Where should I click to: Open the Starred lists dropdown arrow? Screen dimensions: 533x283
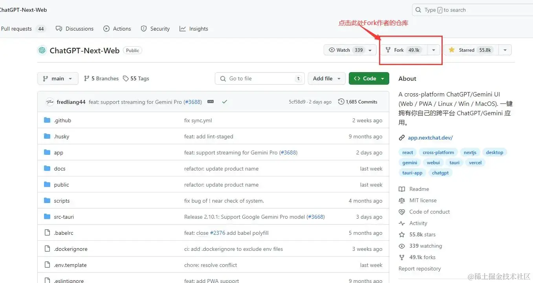tap(505, 50)
